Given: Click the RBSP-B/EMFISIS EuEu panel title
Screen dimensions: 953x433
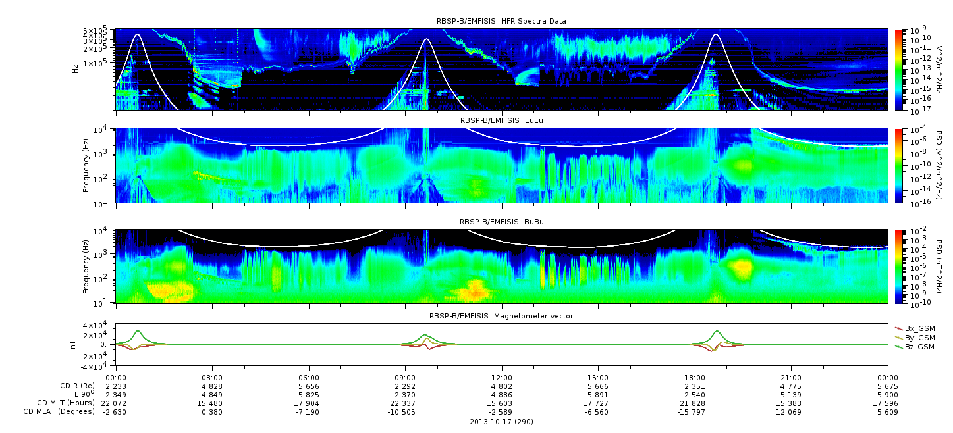Looking at the screenshot, I should [x=501, y=121].
